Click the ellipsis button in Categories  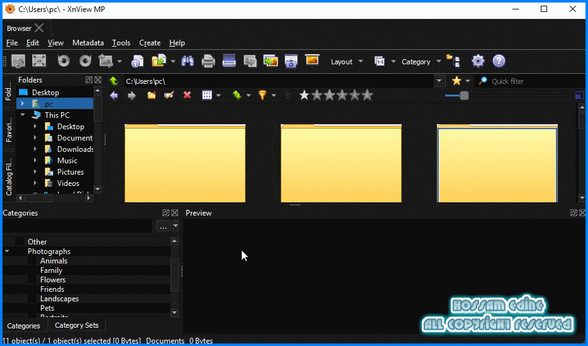(163, 226)
